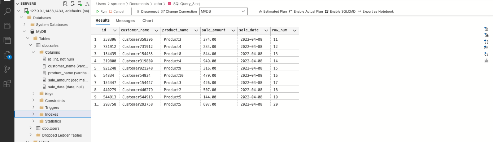This screenshot has height=142, width=493.
Task: Expand the Triggers folder
Action: click(34, 107)
